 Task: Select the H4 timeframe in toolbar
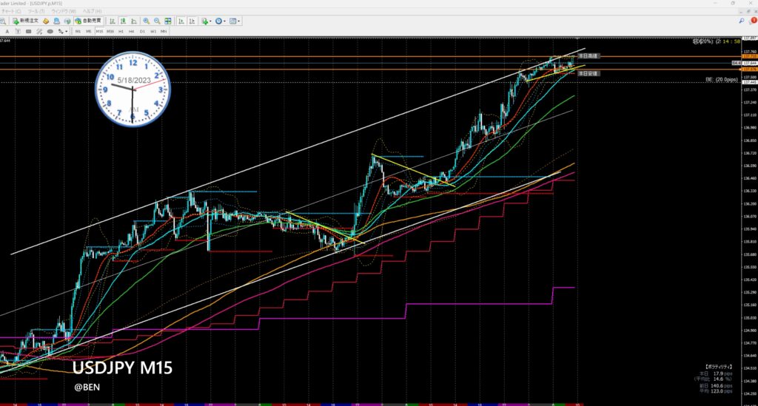click(131, 32)
